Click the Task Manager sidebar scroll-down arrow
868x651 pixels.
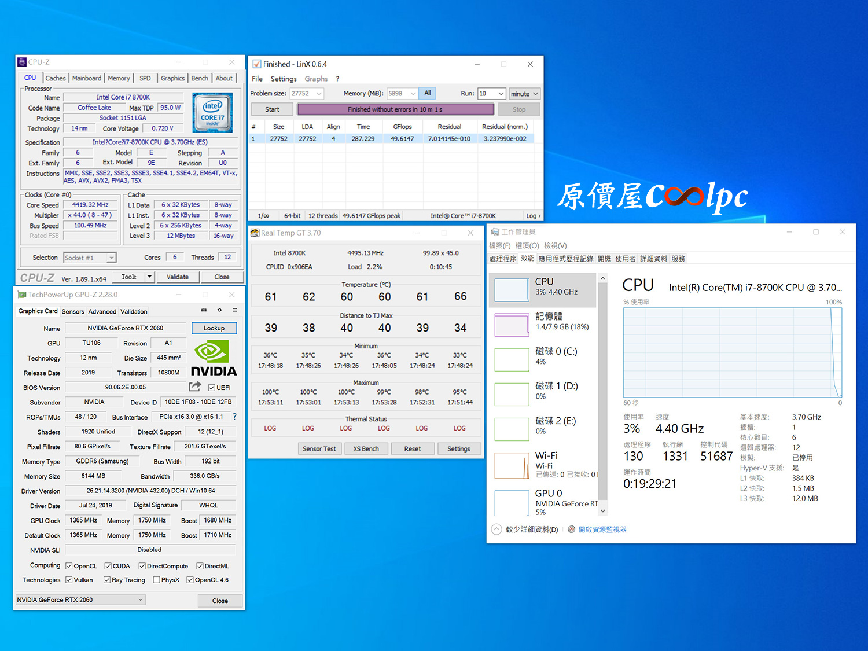click(602, 511)
